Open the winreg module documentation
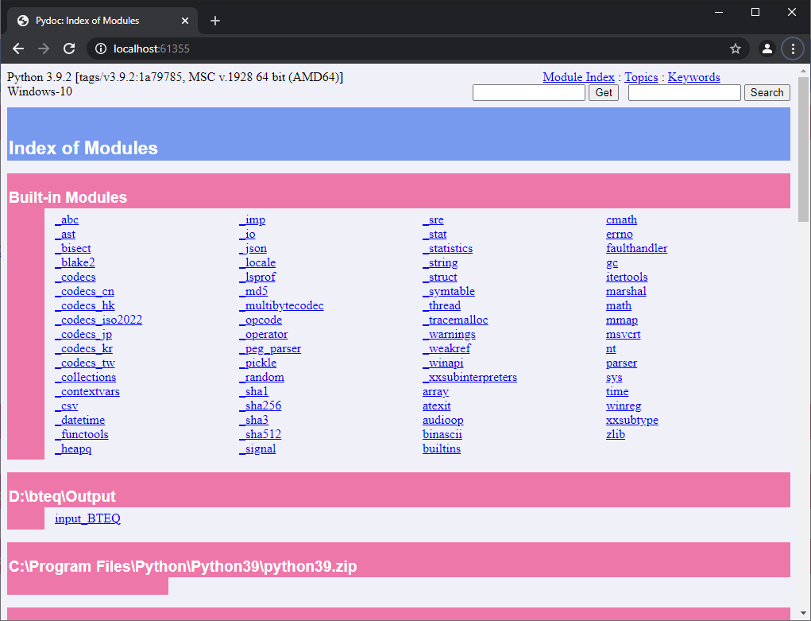811x621 pixels. point(624,406)
